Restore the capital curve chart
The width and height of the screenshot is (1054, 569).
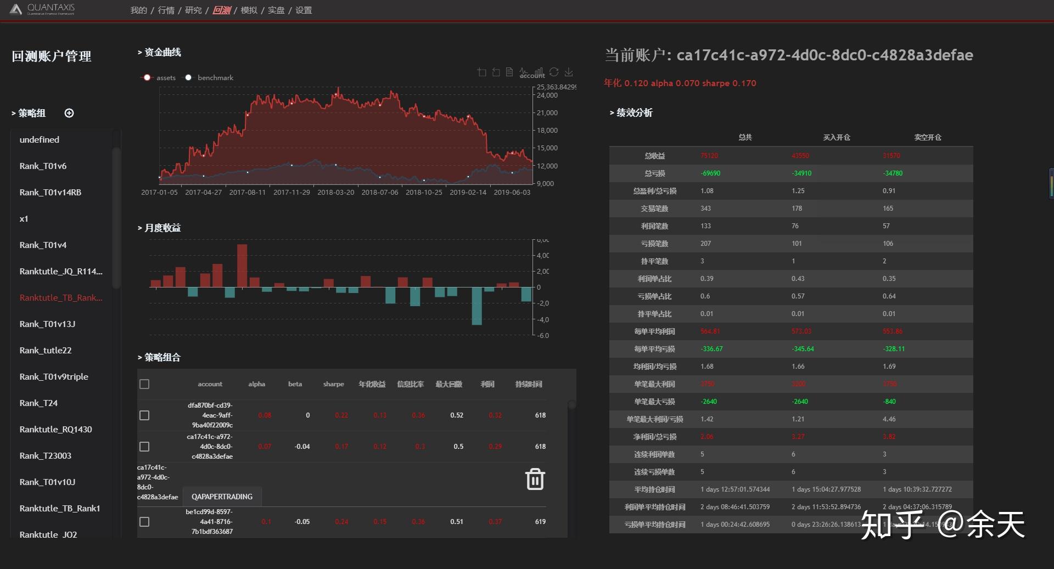pos(554,72)
